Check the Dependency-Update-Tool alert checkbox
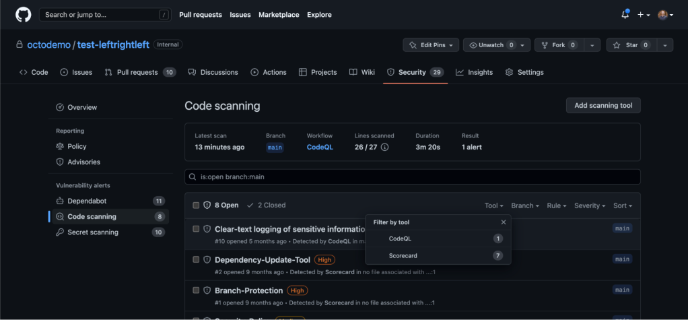 (x=196, y=259)
